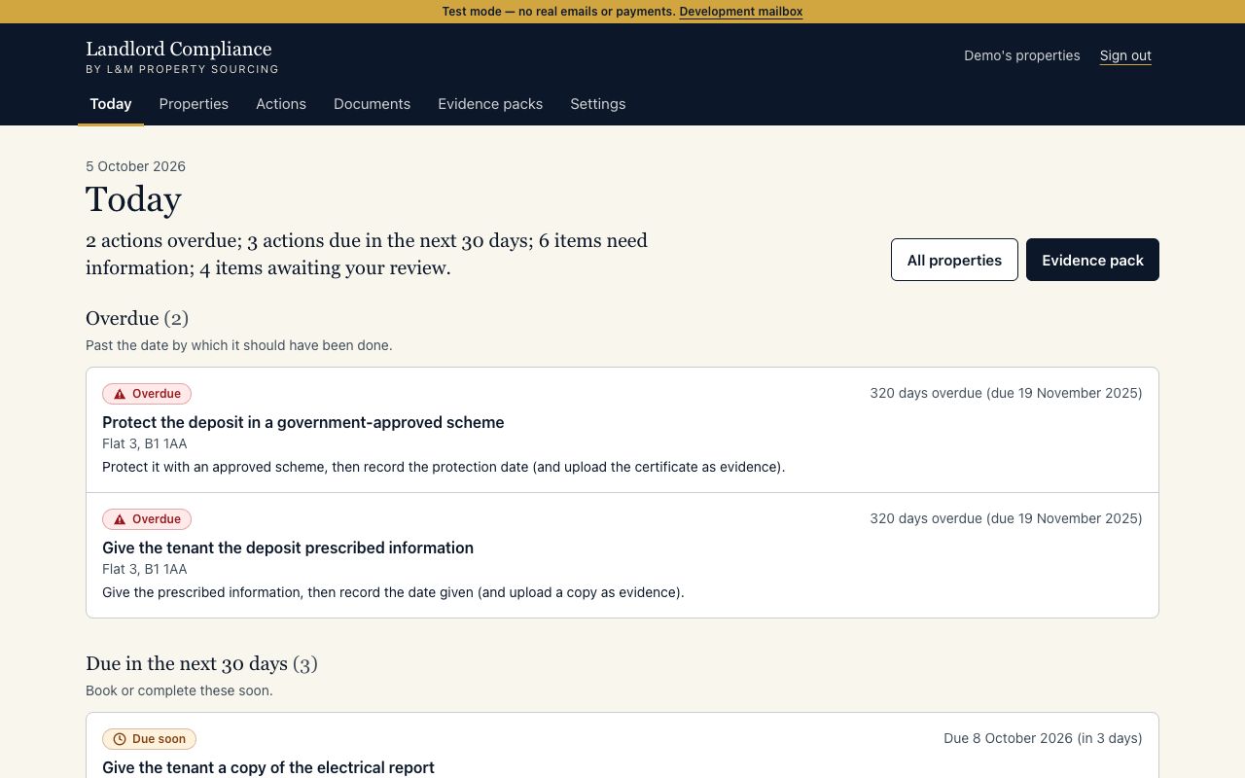Click 'Flat 3, B1 1AA' under prescribed information
This screenshot has width=1245, height=778.
click(145, 569)
